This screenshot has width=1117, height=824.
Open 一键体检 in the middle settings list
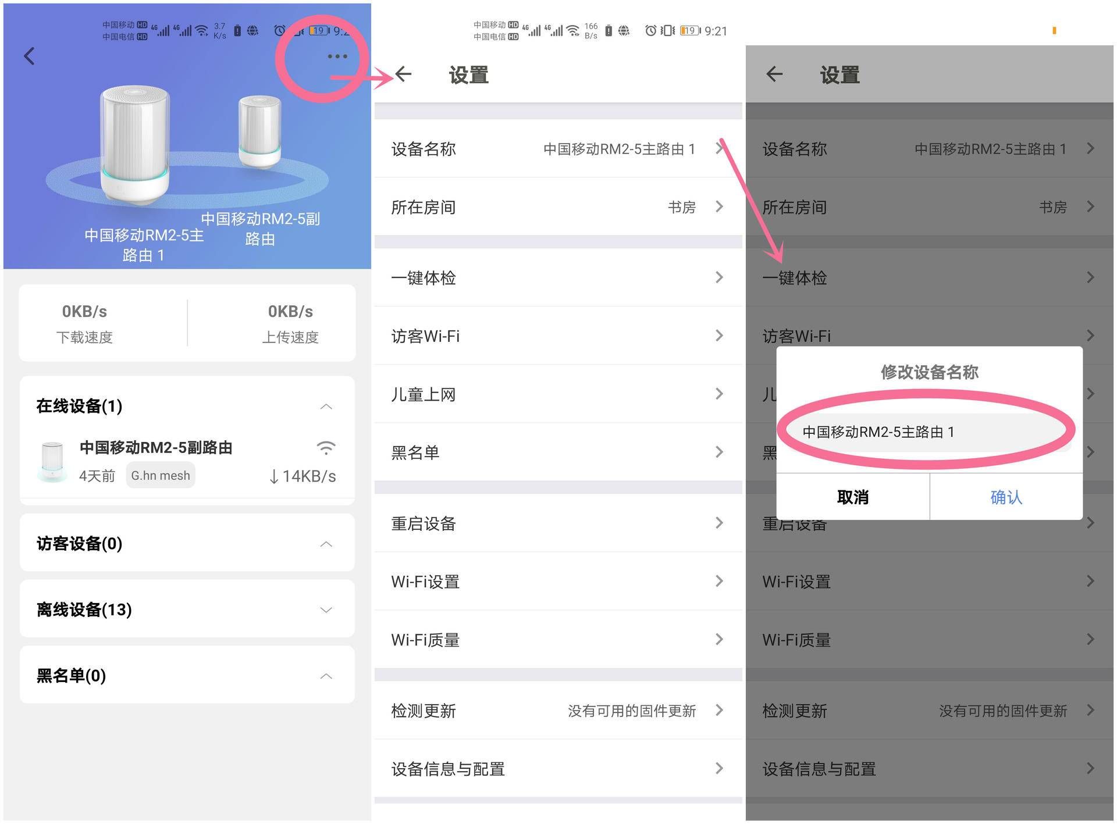coord(558,277)
